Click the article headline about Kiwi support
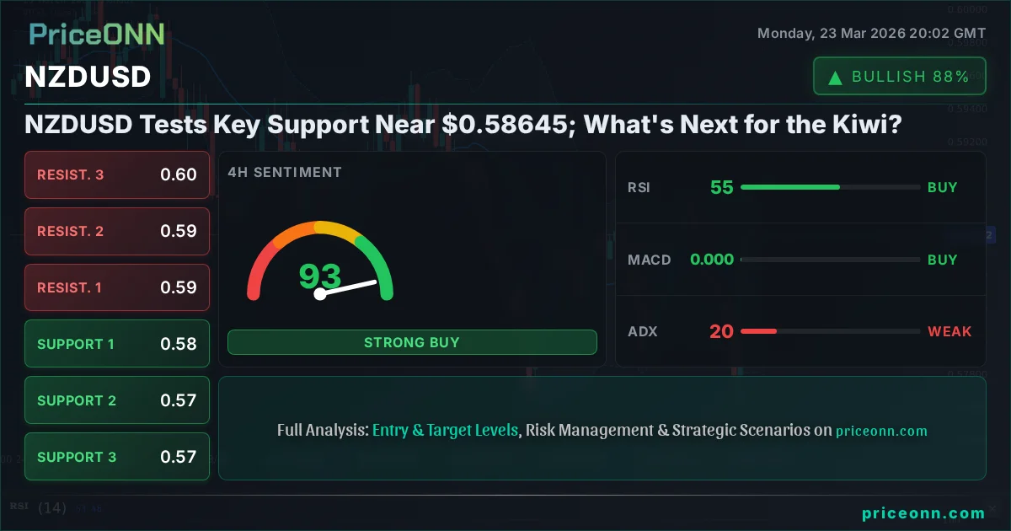 (463, 126)
